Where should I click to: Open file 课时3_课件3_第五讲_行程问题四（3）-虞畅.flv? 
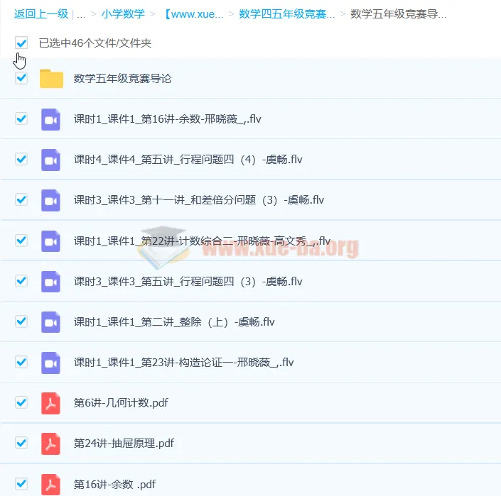[188, 282]
